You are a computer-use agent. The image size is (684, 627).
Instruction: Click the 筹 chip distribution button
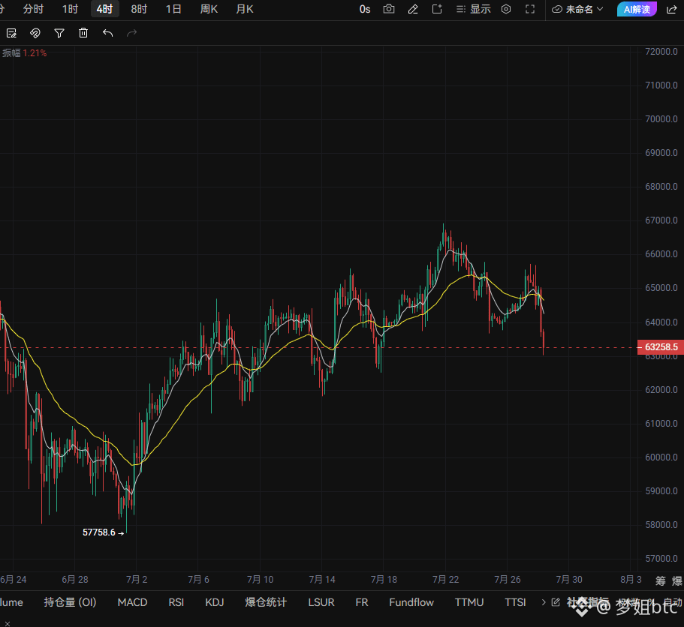(661, 580)
